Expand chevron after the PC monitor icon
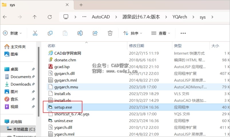 coord(75,17)
